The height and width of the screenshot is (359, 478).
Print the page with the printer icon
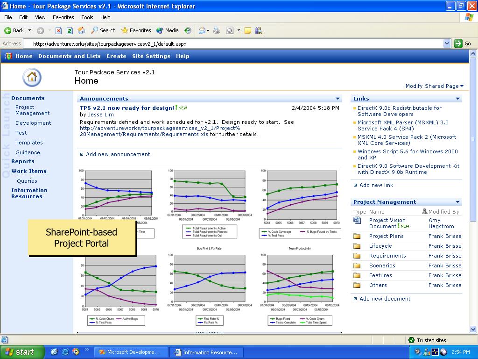coord(217,30)
